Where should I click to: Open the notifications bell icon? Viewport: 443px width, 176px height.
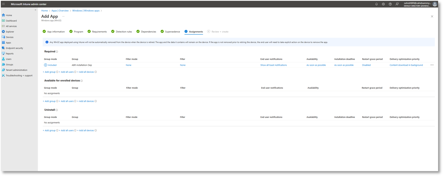coord(376,4)
